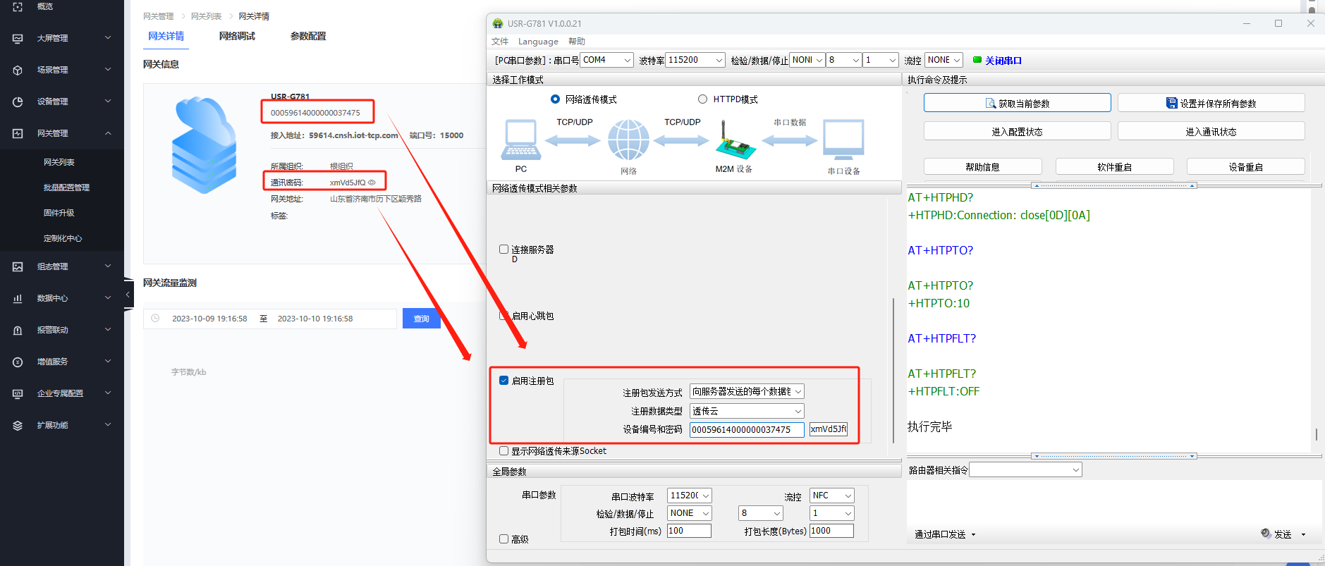1325x566 pixels.
Task: Click the 设备重启 button
Action: [x=1245, y=167]
